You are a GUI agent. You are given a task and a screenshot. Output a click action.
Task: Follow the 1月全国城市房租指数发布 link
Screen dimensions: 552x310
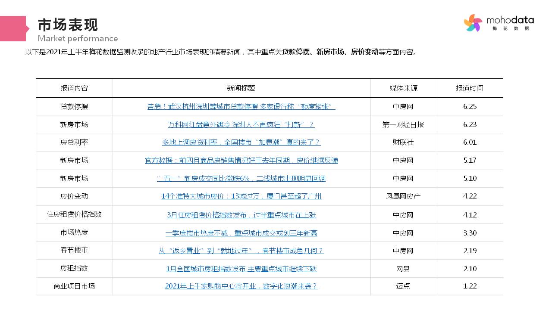241,269
